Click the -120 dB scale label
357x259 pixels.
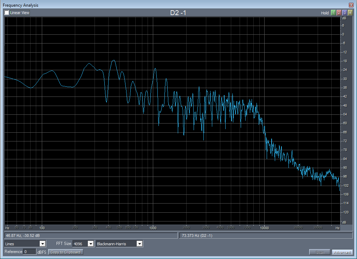pyautogui.click(x=345, y=212)
